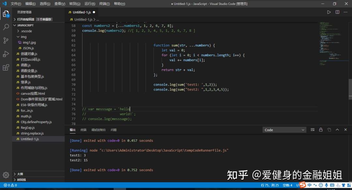The image size is (352, 190).
Task: Click the VS Code logo icon
Action: pyautogui.click(x=4, y=4)
